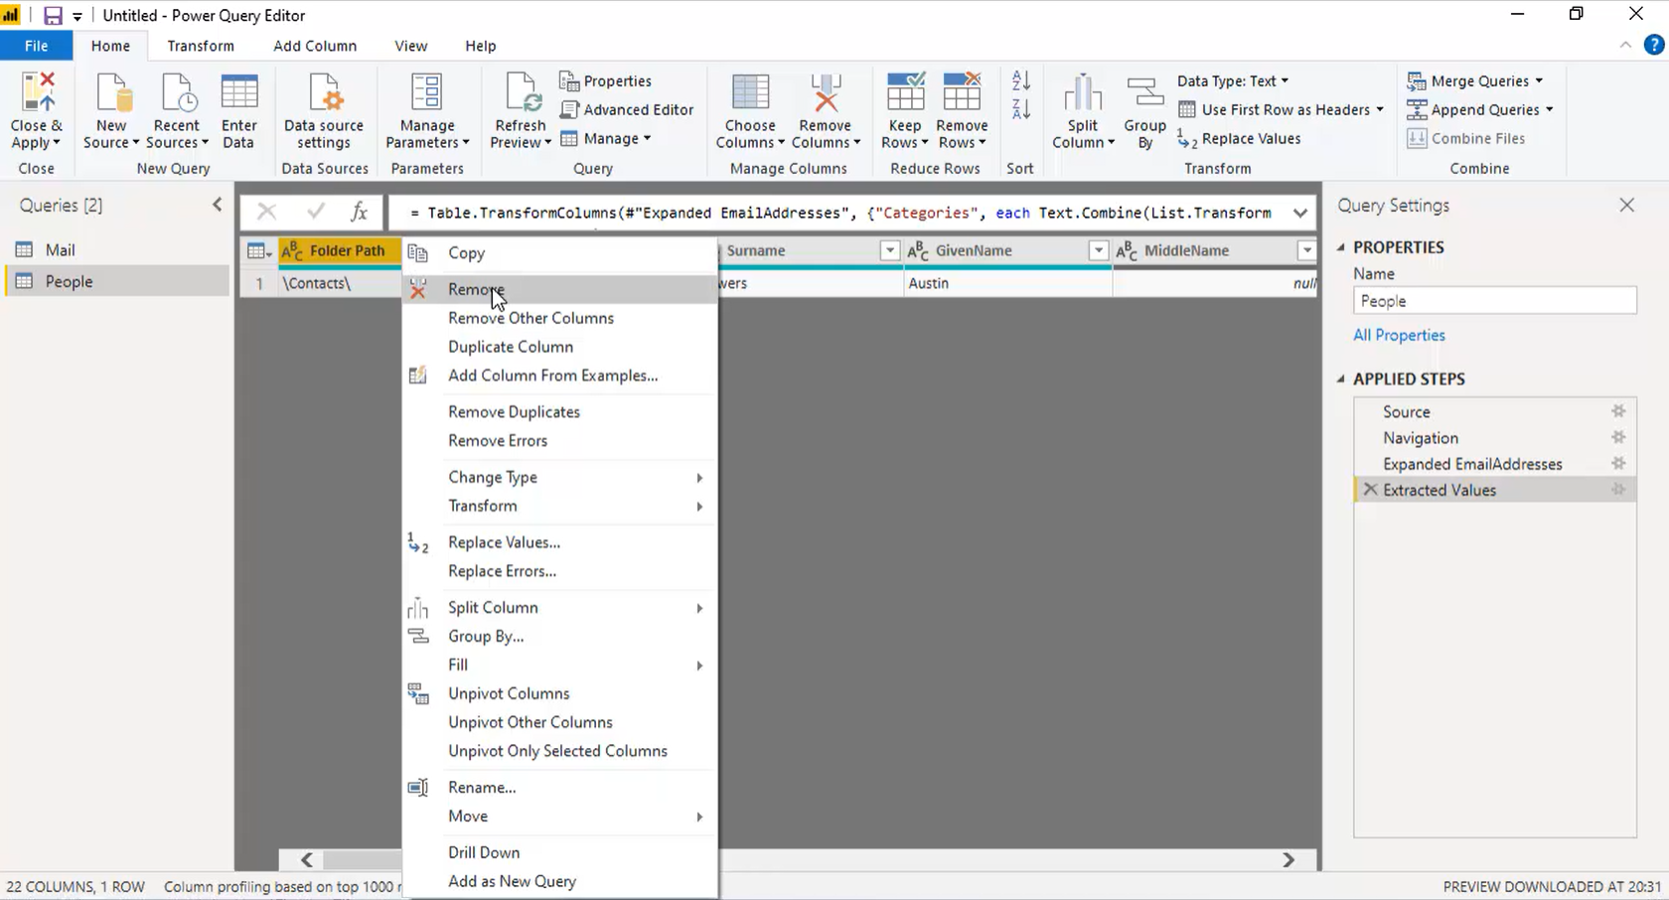Switch to the Add Column tab

tap(315, 46)
